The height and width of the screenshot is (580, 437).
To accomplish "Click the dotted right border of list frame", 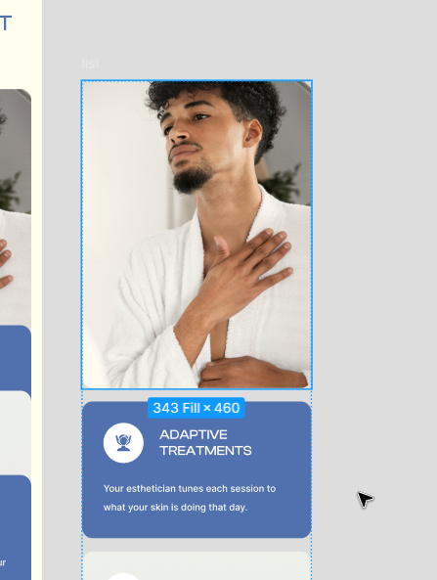I will (x=312, y=481).
